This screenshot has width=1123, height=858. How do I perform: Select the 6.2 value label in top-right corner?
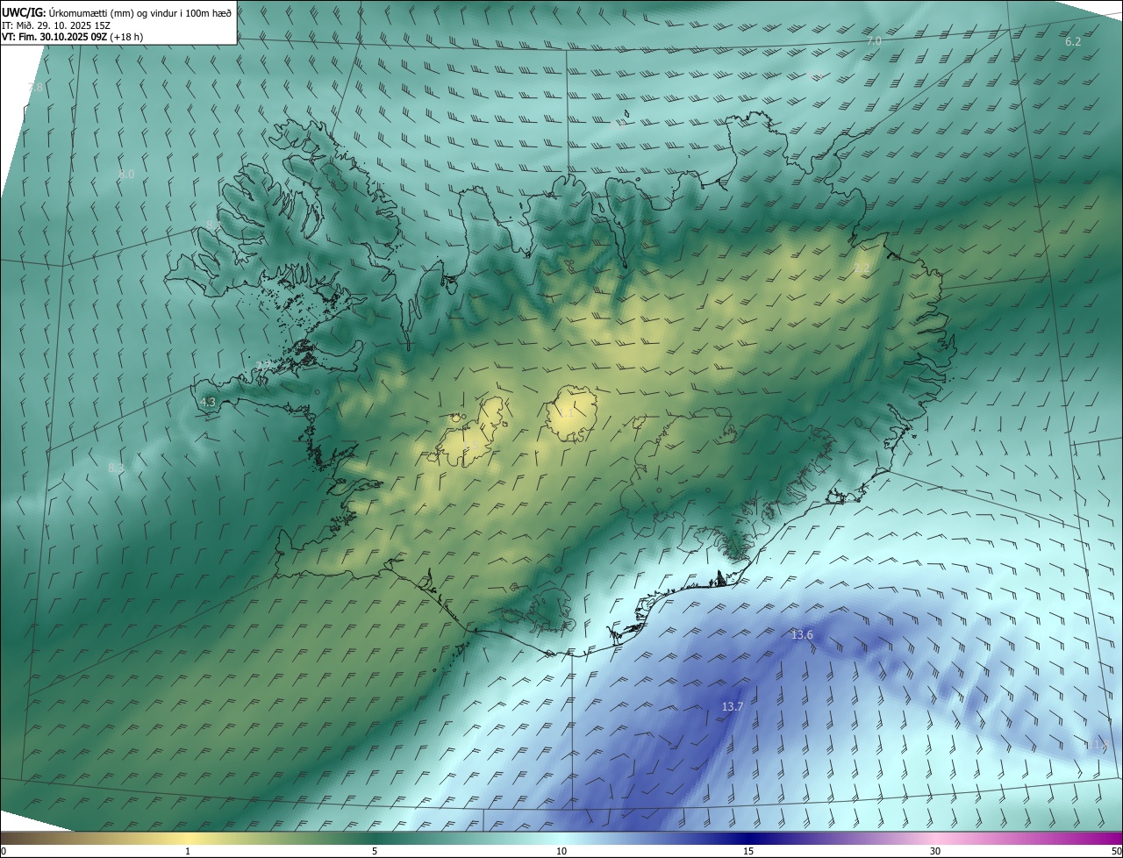(x=1073, y=42)
